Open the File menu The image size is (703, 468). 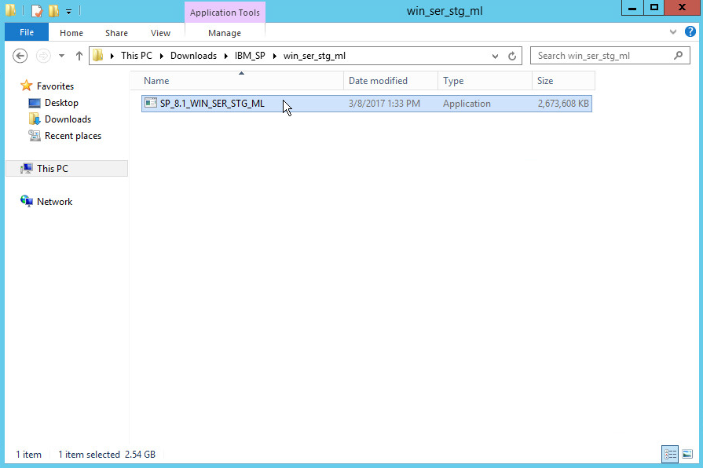(27, 33)
